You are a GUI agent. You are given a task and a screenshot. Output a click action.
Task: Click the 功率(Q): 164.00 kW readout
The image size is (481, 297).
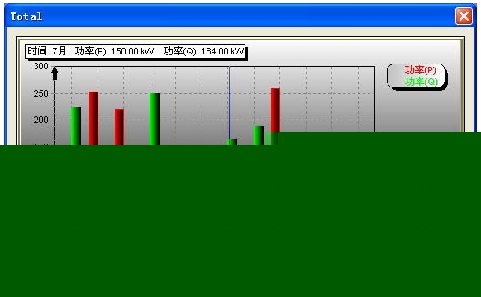pyautogui.click(x=203, y=51)
